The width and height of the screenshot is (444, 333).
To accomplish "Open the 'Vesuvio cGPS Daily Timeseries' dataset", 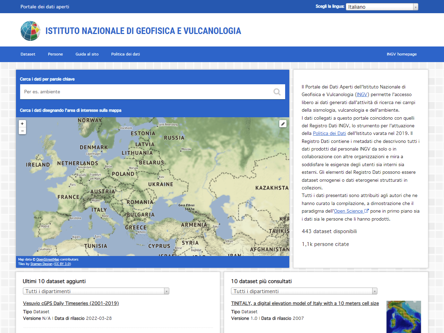I will click(70, 303).
